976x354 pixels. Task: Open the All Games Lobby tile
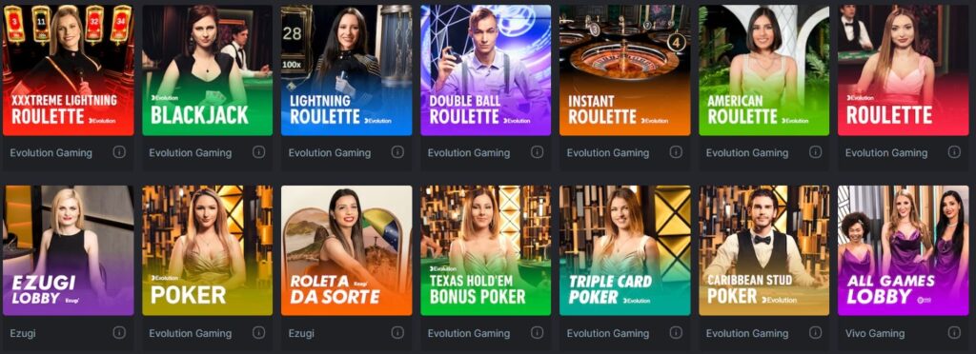click(904, 250)
